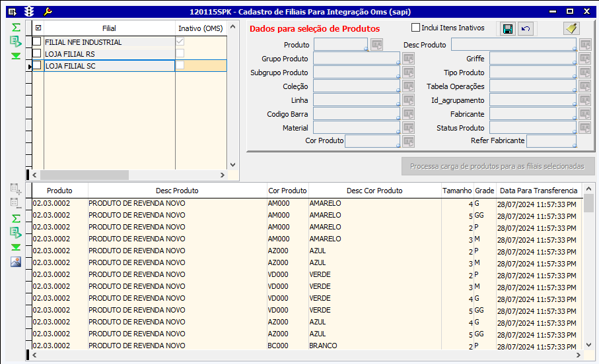Click the undo arrow icon
The image size is (599, 364).
[526, 29]
